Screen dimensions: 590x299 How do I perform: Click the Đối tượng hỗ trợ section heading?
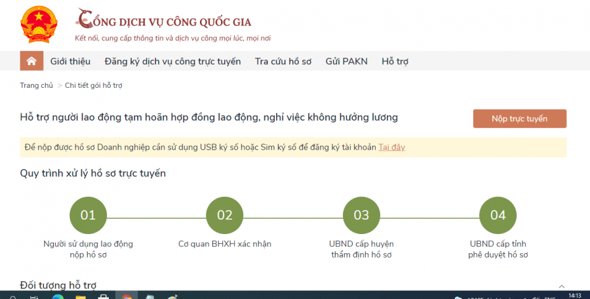point(58,285)
